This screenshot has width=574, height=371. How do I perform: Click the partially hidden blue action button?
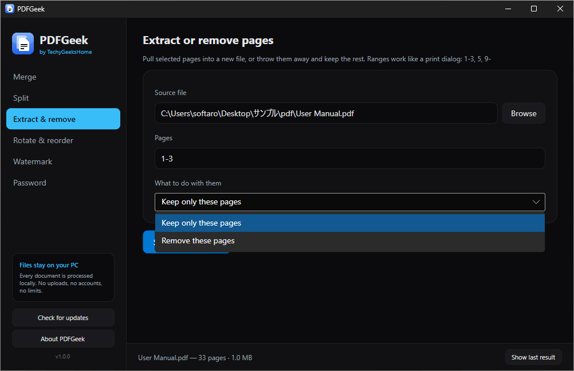(148, 242)
